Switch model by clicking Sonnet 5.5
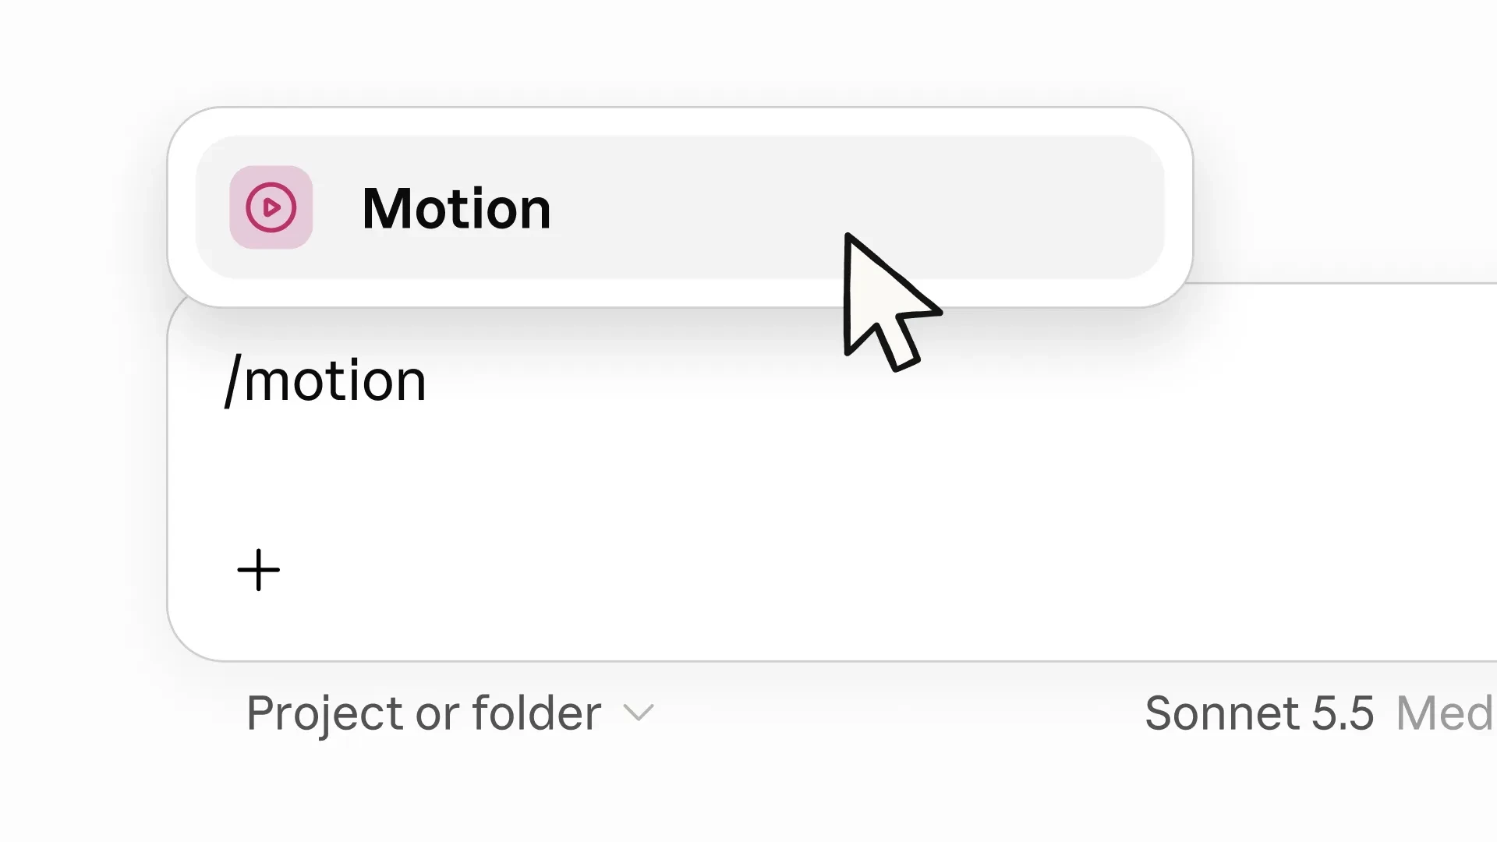This screenshot has height=842, width=1497. (x=1258, y=713)
